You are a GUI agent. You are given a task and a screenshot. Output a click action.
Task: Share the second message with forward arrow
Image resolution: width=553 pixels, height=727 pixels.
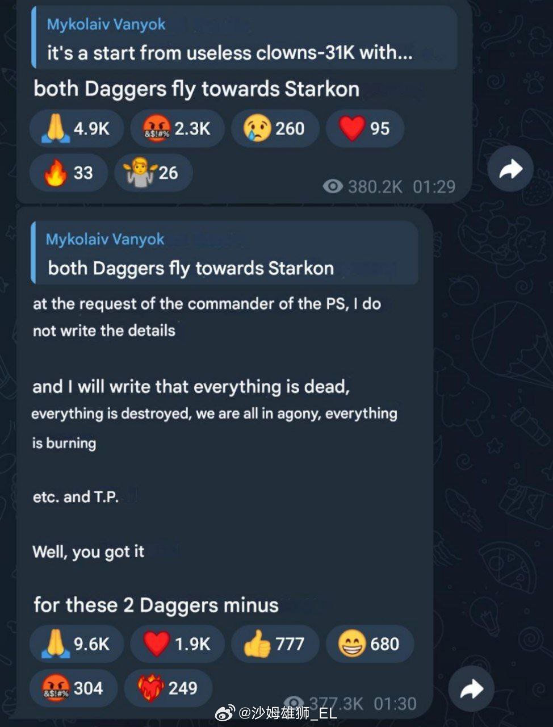pyautogui.click(x=471, y=690)
